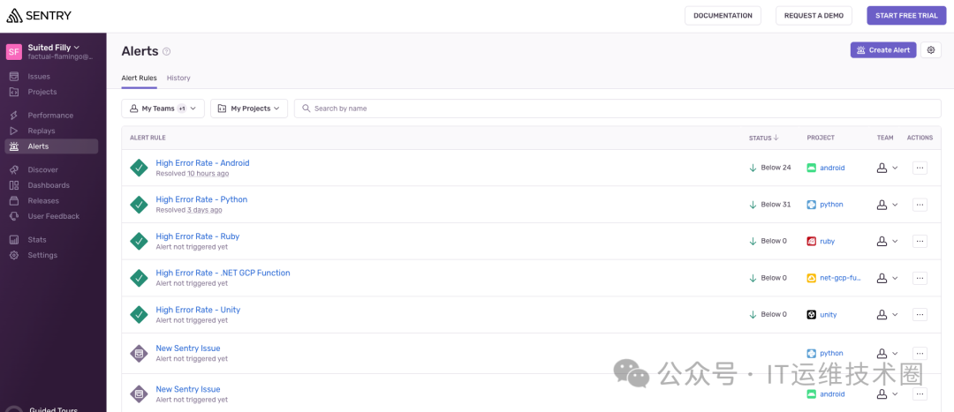Go to Projects in sidebar
Image resolution: width=954 pixels, height=412 pixels.
click(x=42, y=92)
